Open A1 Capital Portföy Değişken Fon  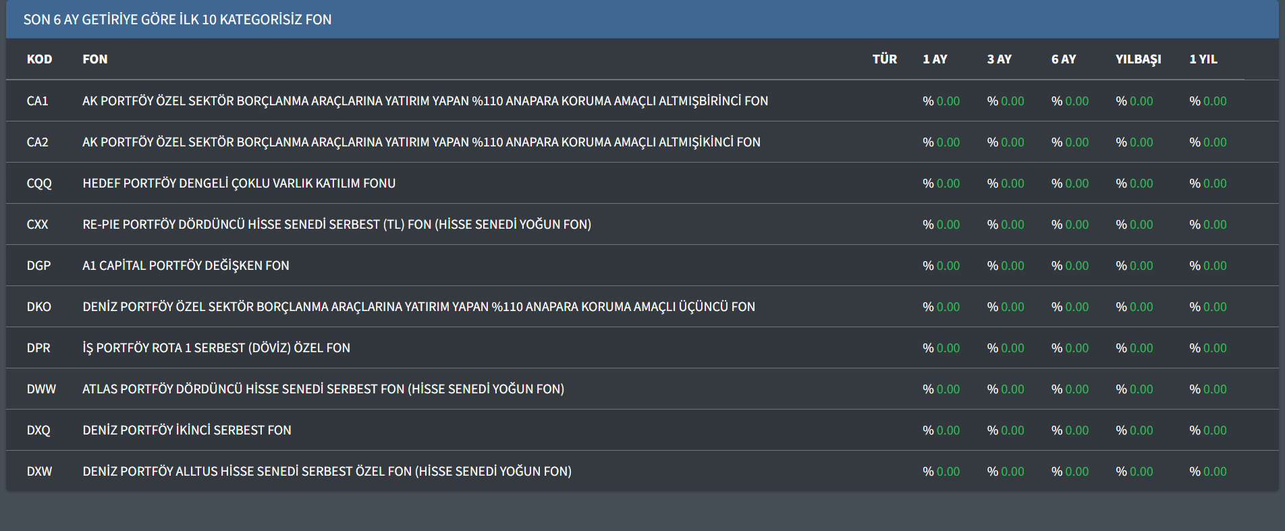point(186,266)
